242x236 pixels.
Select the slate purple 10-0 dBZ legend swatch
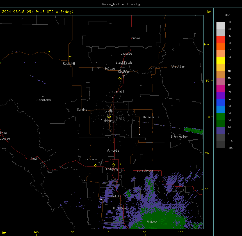pos(221,131)
